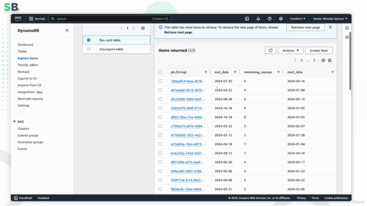Click the AWS search field
This screenshot has width=367, height=206.
click(x=110, y=19)
